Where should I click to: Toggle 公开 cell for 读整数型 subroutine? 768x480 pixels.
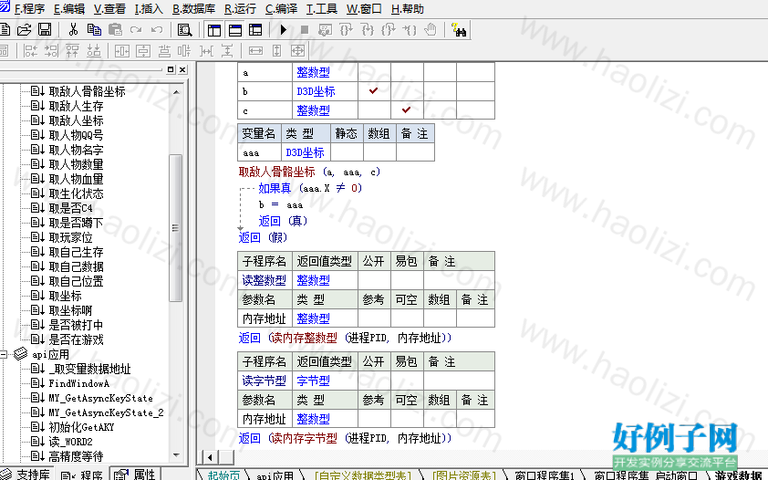pos(374,280)
